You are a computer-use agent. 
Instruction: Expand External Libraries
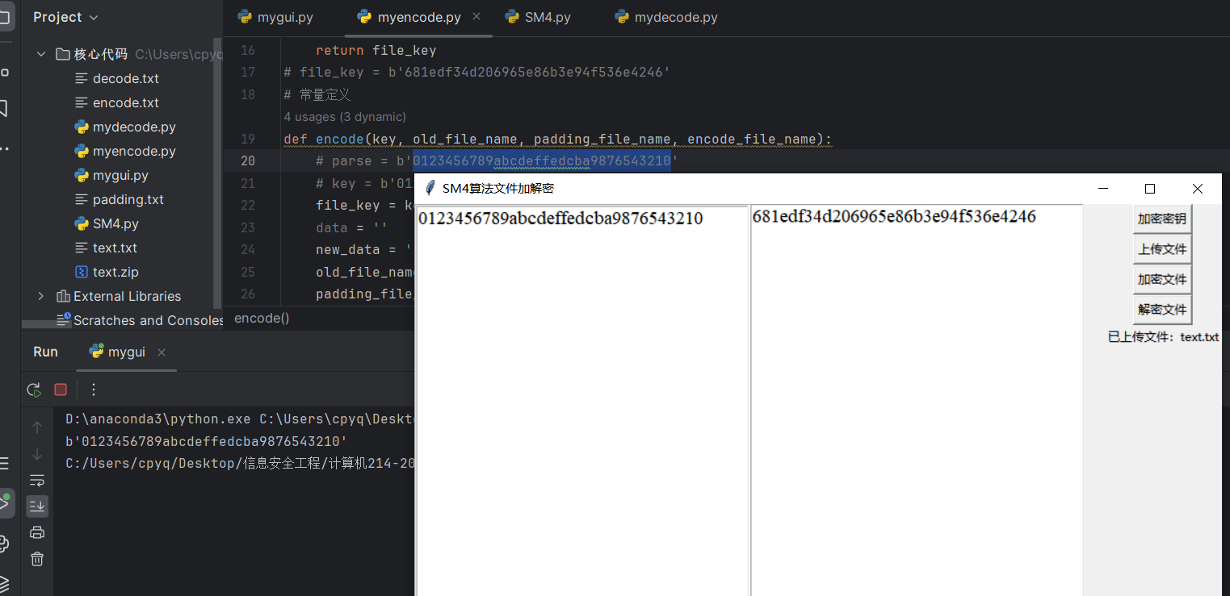pyautogui.click(x=40, y=296)
